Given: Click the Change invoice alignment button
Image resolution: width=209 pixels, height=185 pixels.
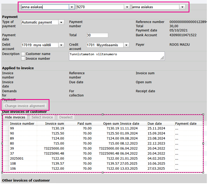Looking at the screenshot, I should pos(25,106).
